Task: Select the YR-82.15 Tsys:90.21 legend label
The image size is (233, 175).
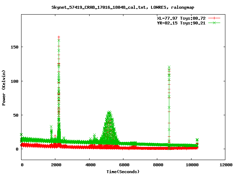Action: pos(181,23)
